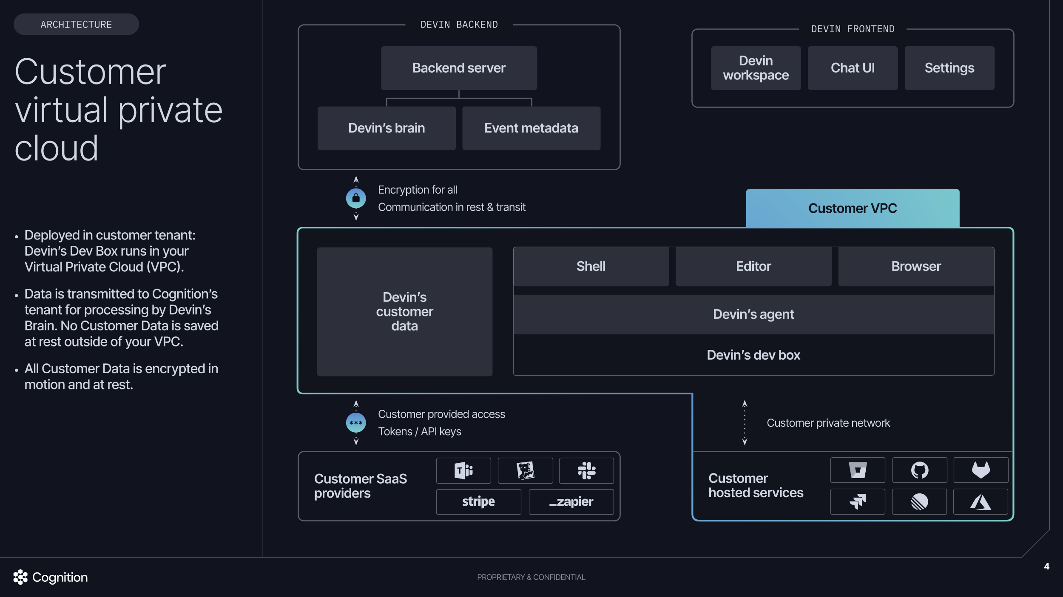Click the Datadog icon in the SaaS providers panel
The image size is (1063, 597).
[x=526, y=470]
